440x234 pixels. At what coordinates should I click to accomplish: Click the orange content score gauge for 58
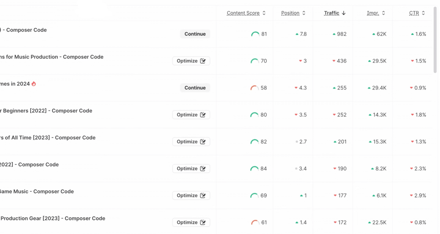254,88
